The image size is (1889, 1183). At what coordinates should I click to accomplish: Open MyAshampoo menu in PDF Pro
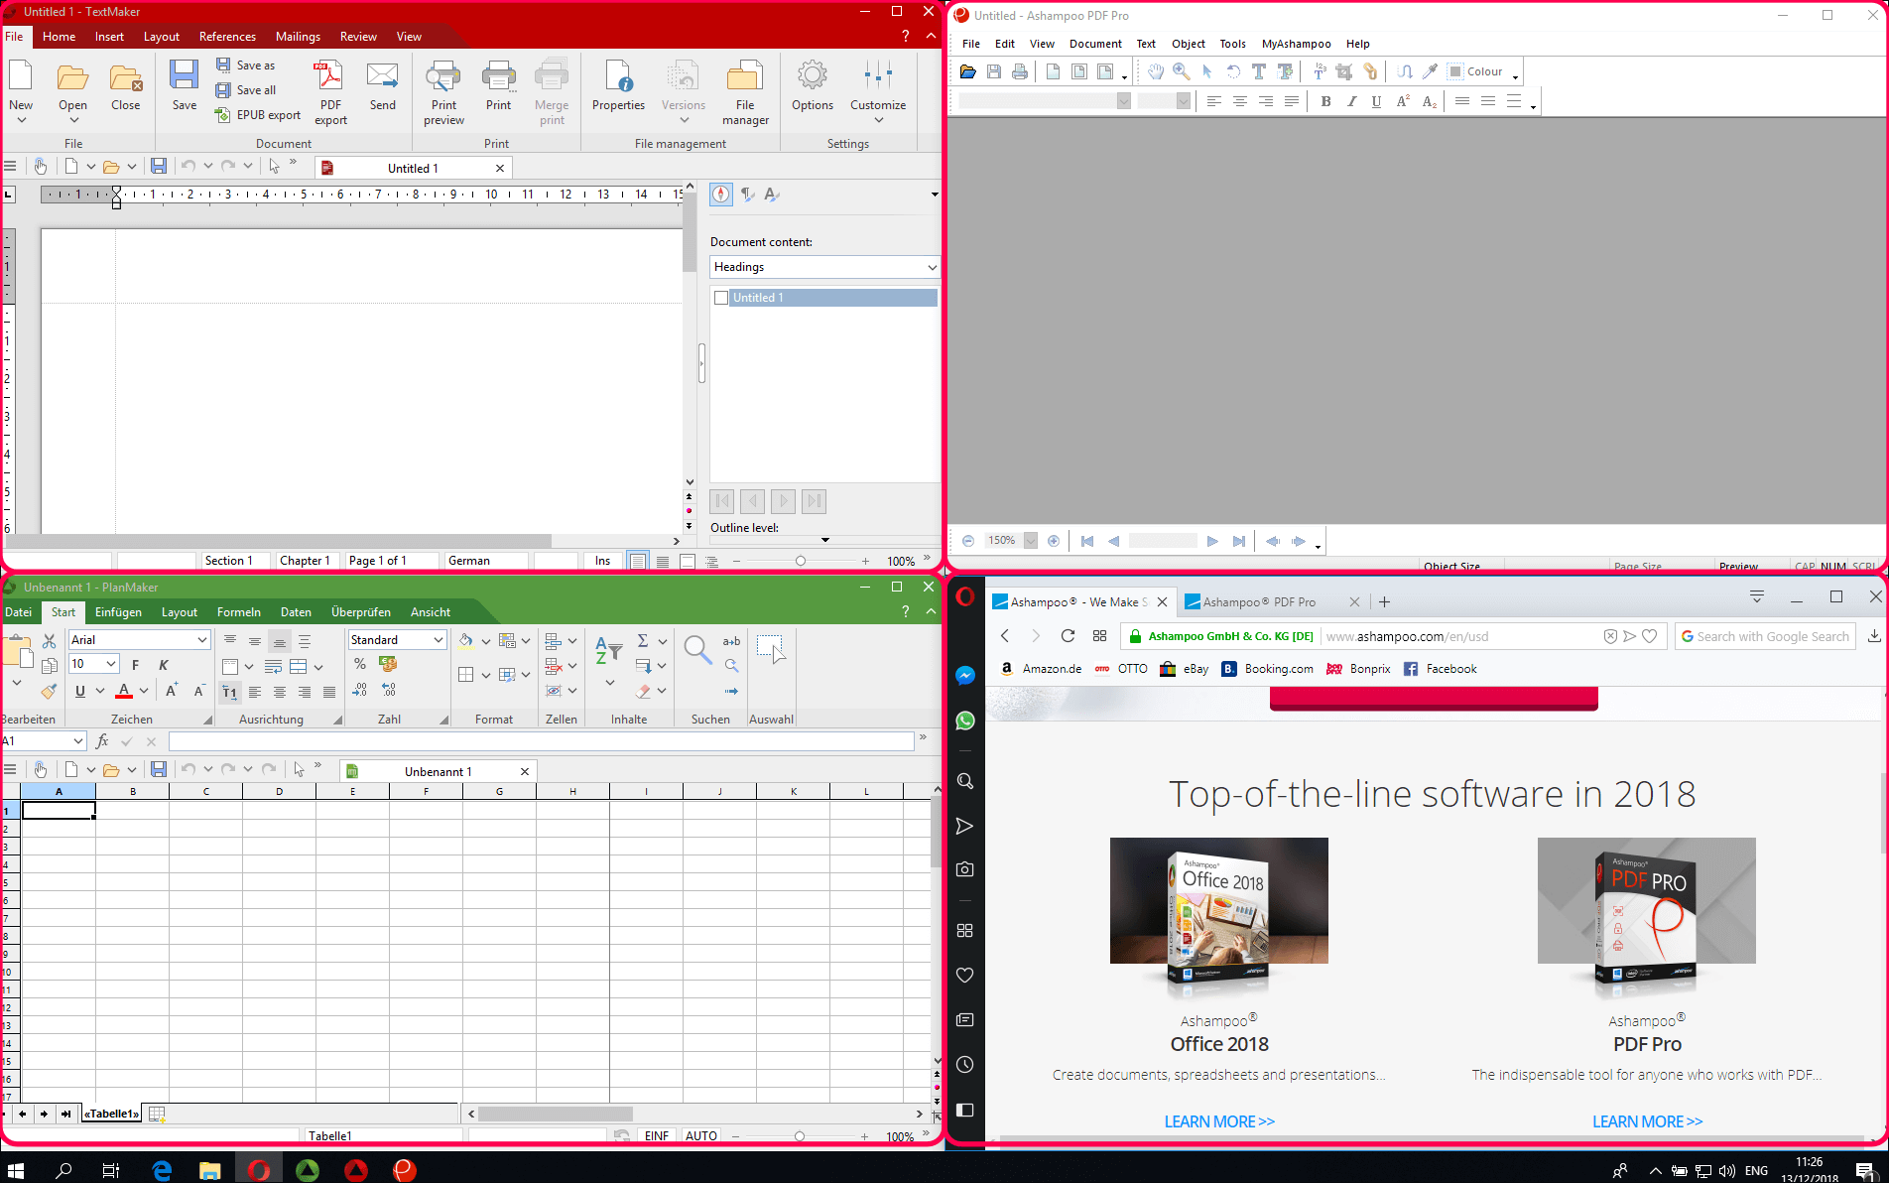(1296, 44)
